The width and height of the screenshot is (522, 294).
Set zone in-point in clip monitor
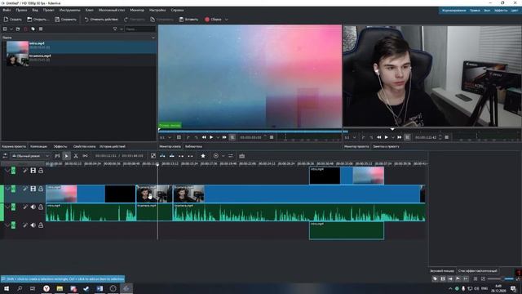tap(188, 137)
